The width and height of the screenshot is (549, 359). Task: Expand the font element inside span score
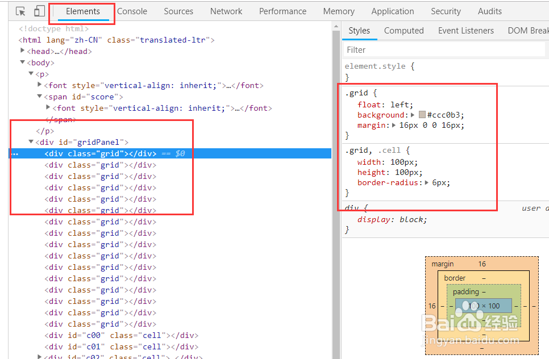[48, 107]
